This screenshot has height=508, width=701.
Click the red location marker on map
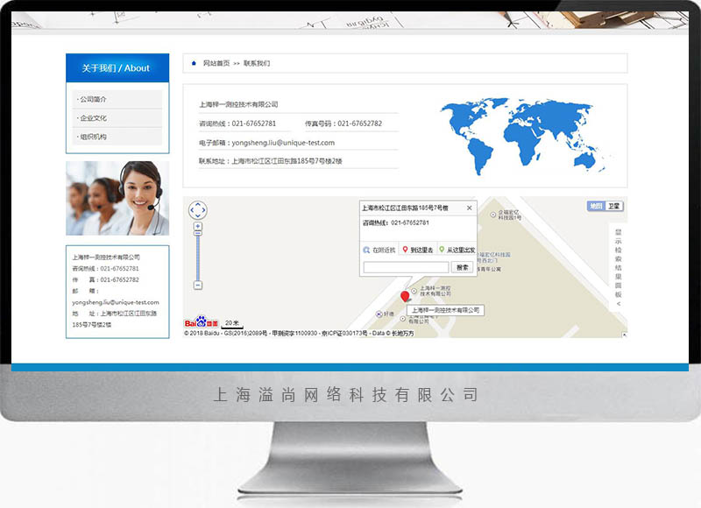405,297
